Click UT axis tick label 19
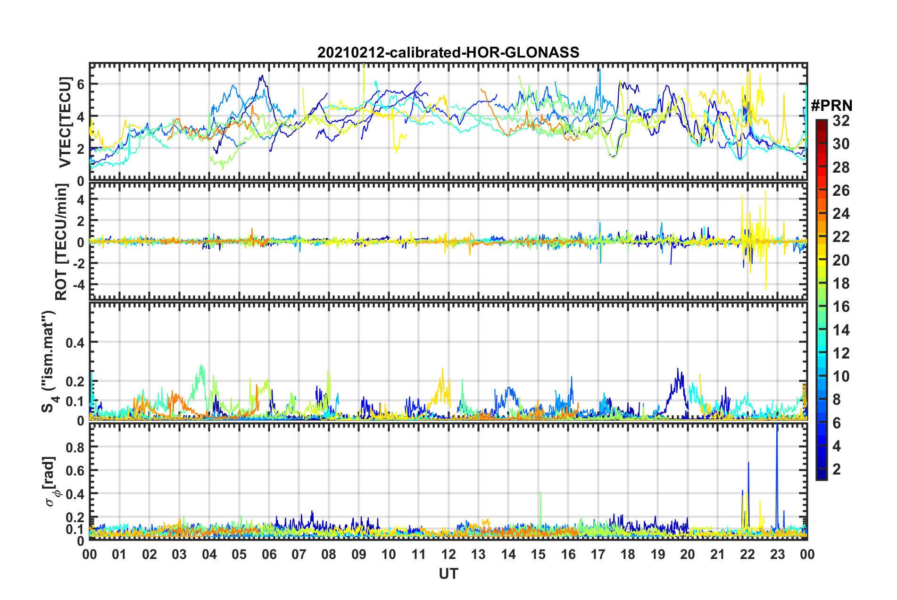The image size is (897, 600). tap(658, 554)
